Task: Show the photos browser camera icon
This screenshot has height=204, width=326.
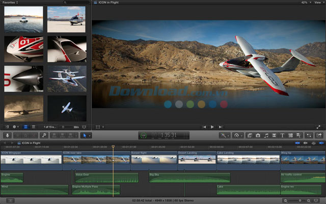Action: click(x=258, y=135)
